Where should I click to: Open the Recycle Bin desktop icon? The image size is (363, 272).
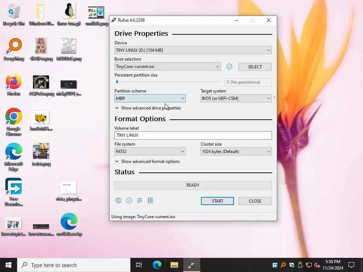click(14, 15)
